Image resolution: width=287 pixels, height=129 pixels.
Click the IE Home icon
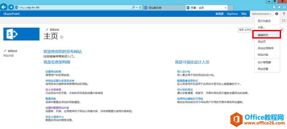[274, 7]
